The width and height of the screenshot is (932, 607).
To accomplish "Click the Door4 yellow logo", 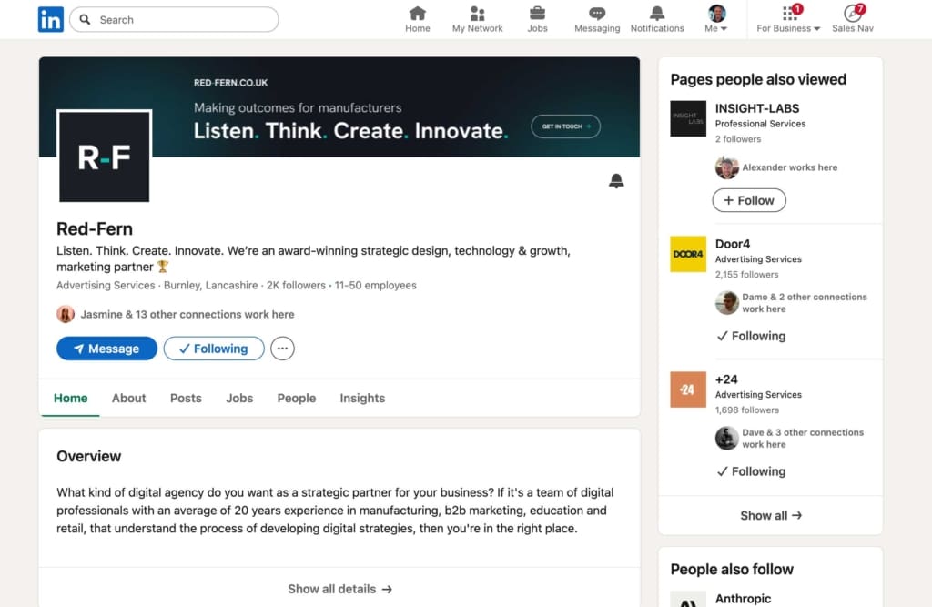I will [x=688, y=254].
